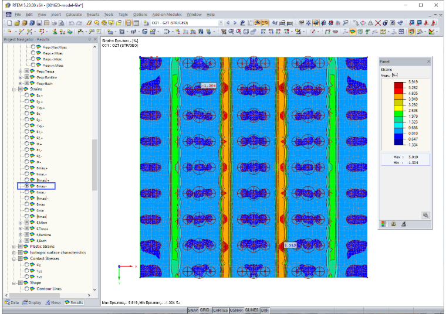The height and width of the screenshot is (314, 446).
Task: Select the εmax,+ strain radio button
Action: pyautogui.click(x=27, y=168)
